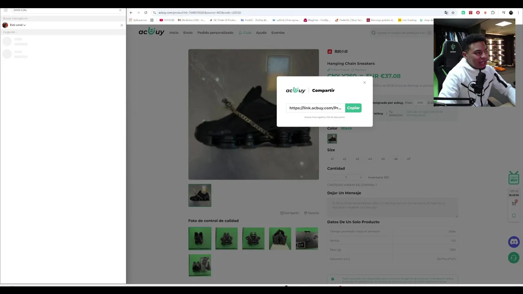Open the Ayuda menu item
This screenshot has height=294, width=523.
[x=261, y=33]
